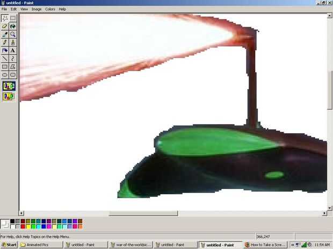333x249 pixels.
Task: Open the Help menu
Action: point(62,9)
